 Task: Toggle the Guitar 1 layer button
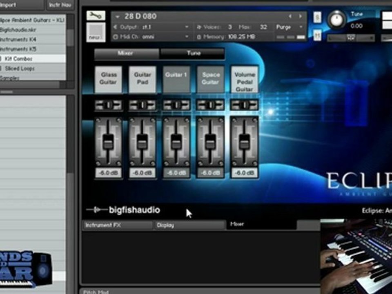coord(176,79)
